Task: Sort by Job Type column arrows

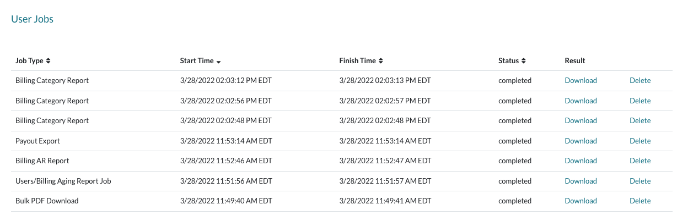Action: (x=48, y=61)
